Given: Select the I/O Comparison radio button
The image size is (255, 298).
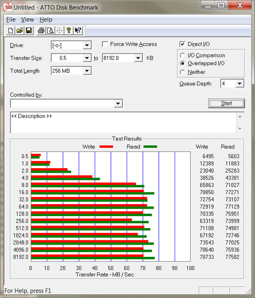Looking at the screenshot, I should (182, 55).
